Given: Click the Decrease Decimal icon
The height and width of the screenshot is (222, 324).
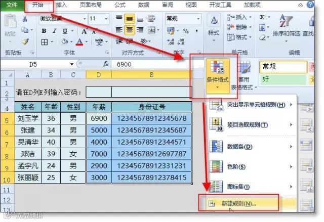Looking at the screenshot, I should click(181, 42).
